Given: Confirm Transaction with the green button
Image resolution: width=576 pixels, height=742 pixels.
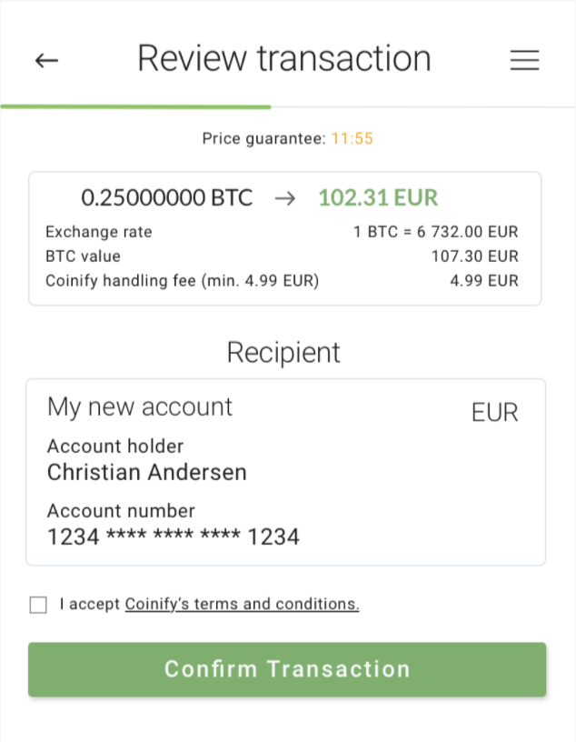Looking at the screenshot, I should click(287, 669).
